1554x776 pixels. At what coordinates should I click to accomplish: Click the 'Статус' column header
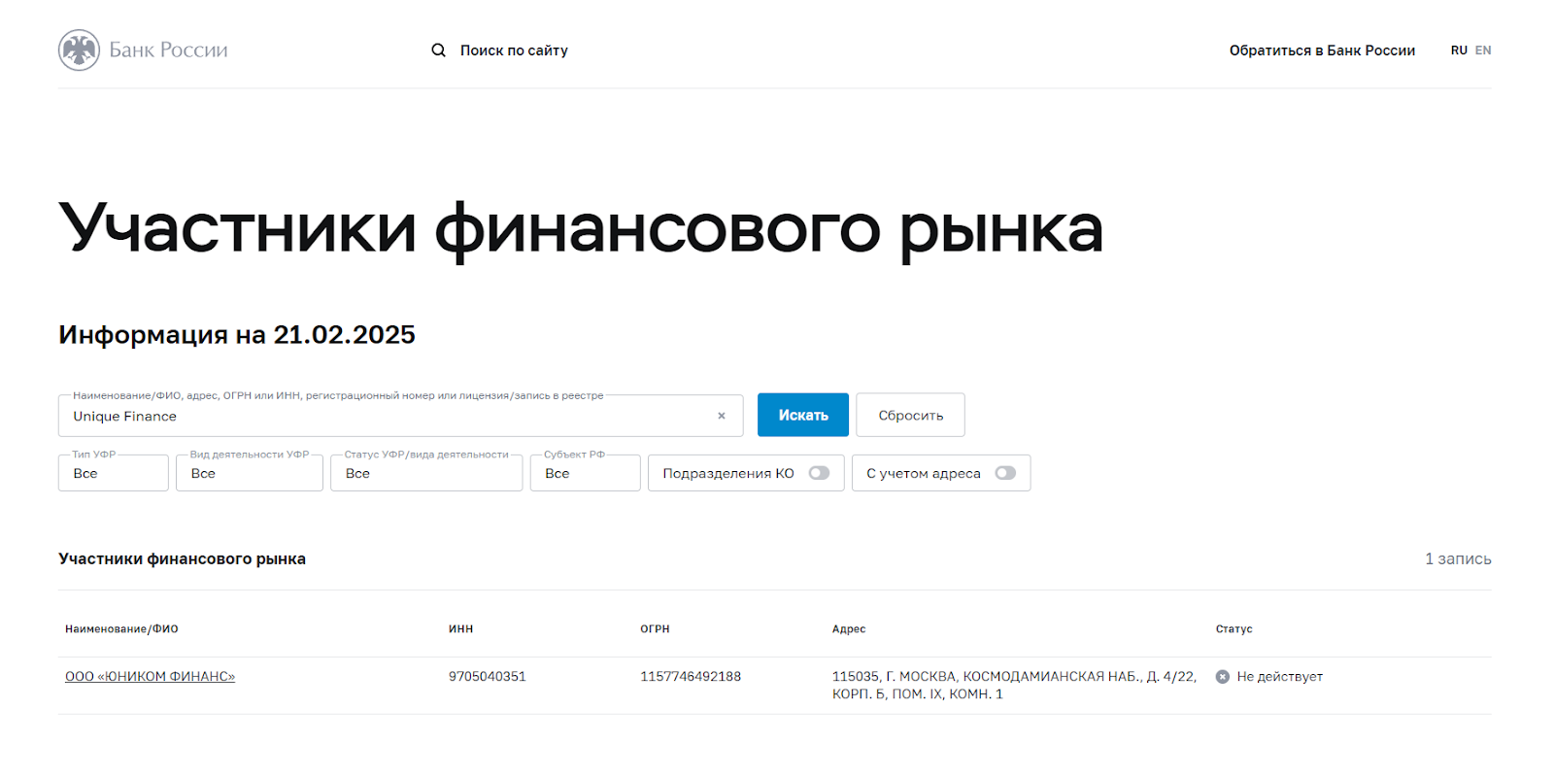pos(1233,629)
